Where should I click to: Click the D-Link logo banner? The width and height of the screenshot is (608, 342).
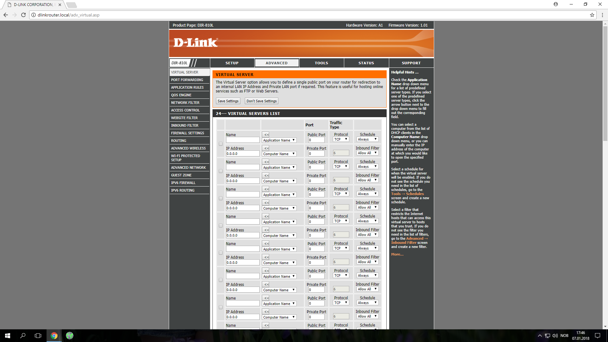tap(196, 42)
